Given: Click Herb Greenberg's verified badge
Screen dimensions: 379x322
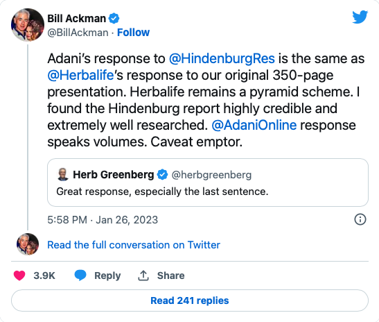Looking at the screenshot, I should coord(162,175).
